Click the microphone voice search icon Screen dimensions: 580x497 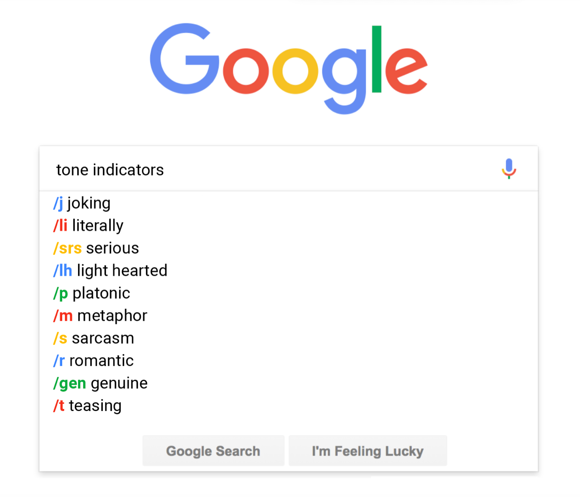click(x=509, y=169)
